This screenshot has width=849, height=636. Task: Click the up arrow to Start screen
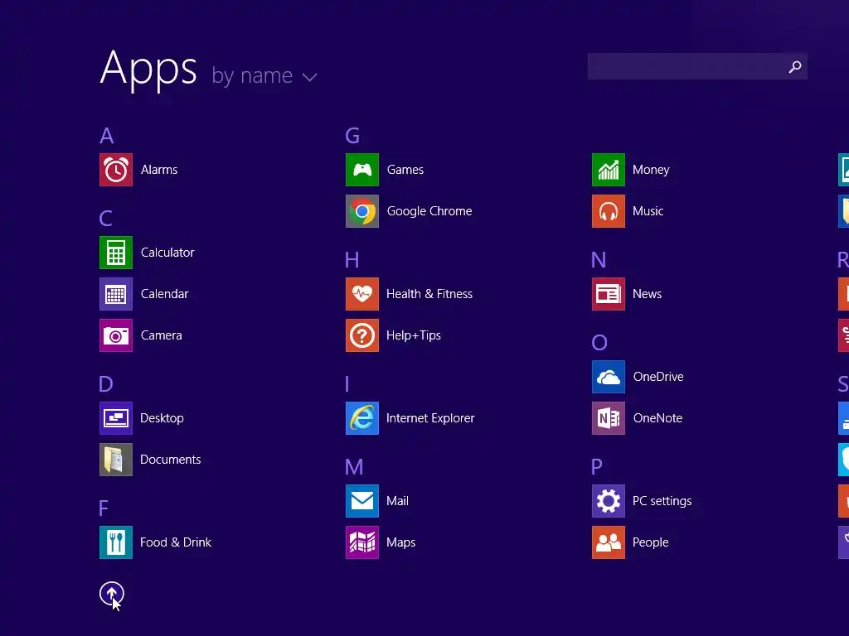click(x=112, y=594)
